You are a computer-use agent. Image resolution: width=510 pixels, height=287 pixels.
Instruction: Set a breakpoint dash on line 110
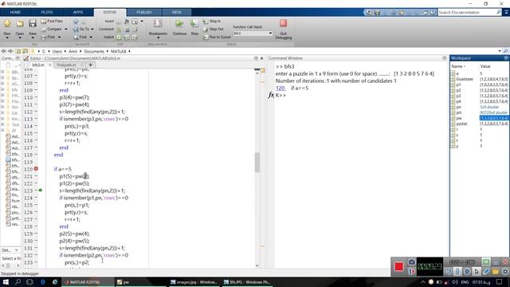click(36, 97)
